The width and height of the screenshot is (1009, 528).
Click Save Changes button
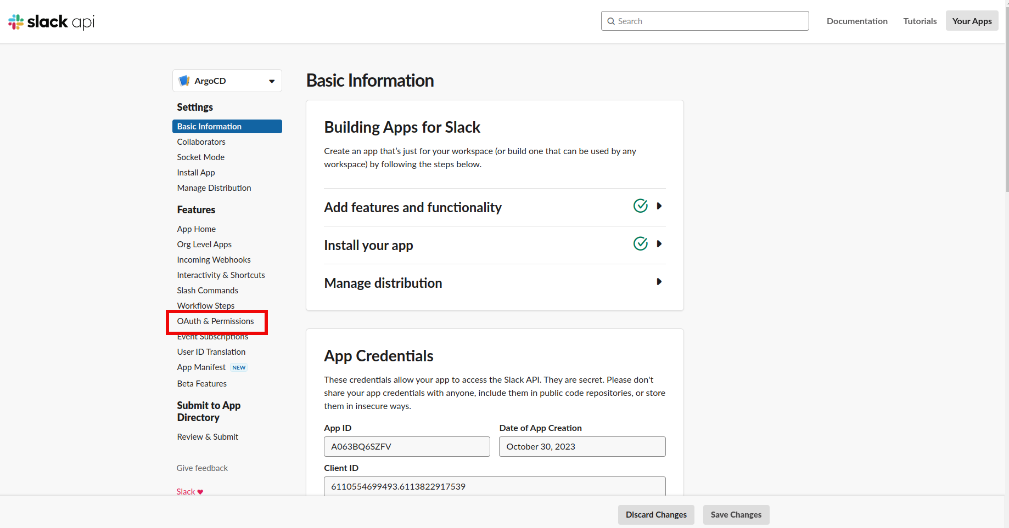[x=736, y=515]
